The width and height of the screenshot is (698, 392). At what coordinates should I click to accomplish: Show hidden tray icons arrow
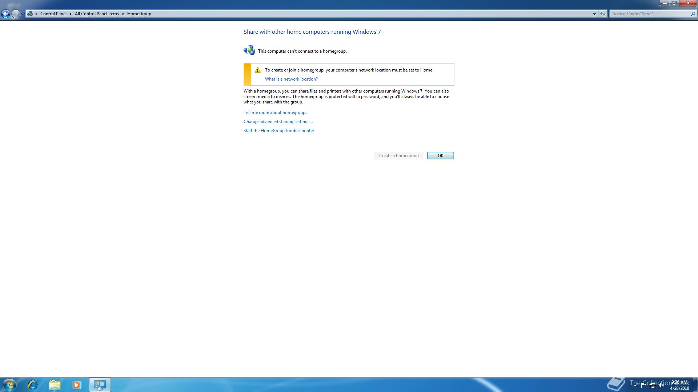point(635,385)
